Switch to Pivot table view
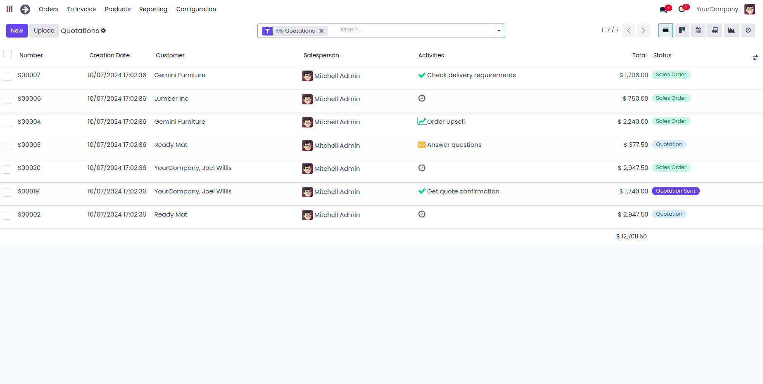The width and height of the screenshot is (763, 384). (715, 30)
